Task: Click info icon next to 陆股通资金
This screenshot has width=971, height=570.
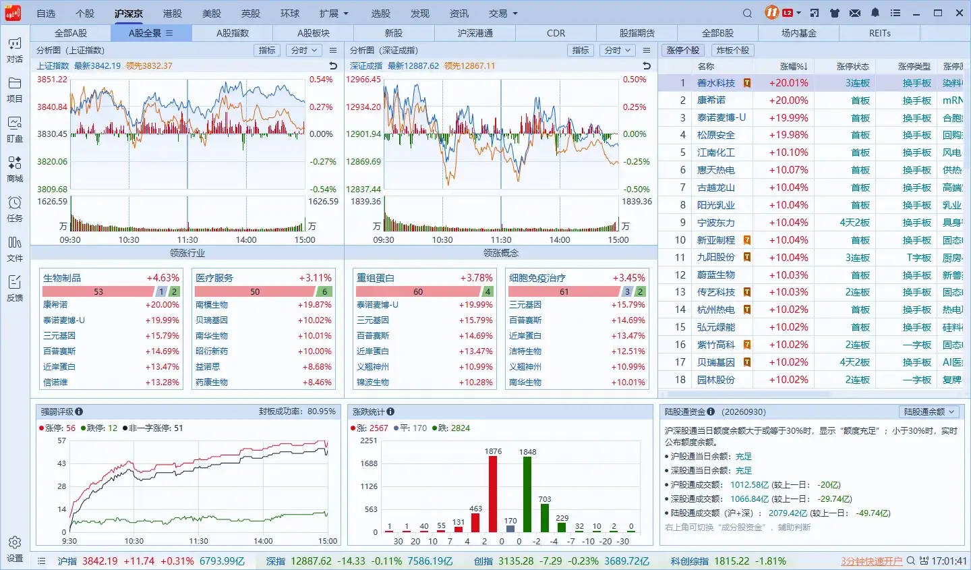Action: coord(711,411)
